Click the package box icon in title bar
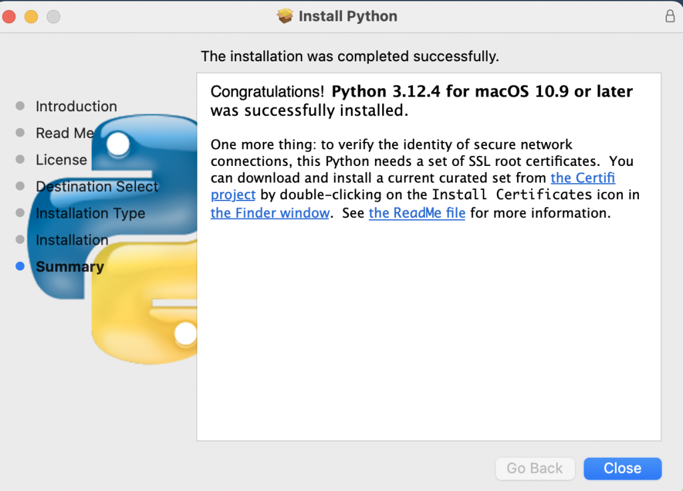 pos(285,16)
